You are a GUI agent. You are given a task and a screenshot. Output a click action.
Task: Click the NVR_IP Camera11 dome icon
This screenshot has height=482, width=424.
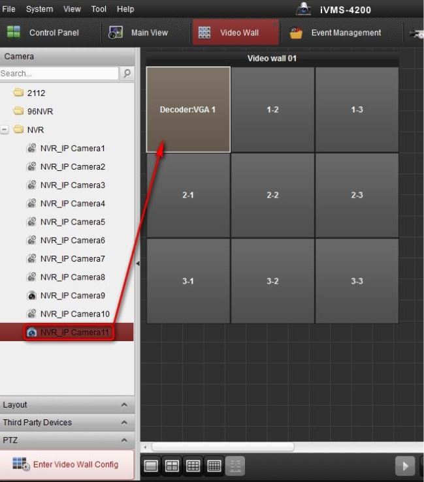(x=32, y=332)
